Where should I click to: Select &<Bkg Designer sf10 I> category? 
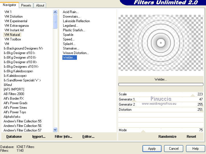pos(19,53)
